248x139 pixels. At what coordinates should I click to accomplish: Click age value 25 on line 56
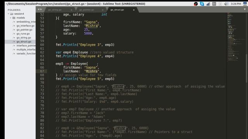(x=86, y=30)
